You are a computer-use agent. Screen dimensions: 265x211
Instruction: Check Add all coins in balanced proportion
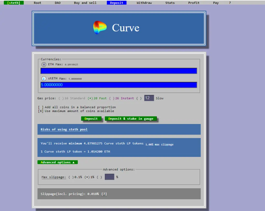tap(77, 107)
